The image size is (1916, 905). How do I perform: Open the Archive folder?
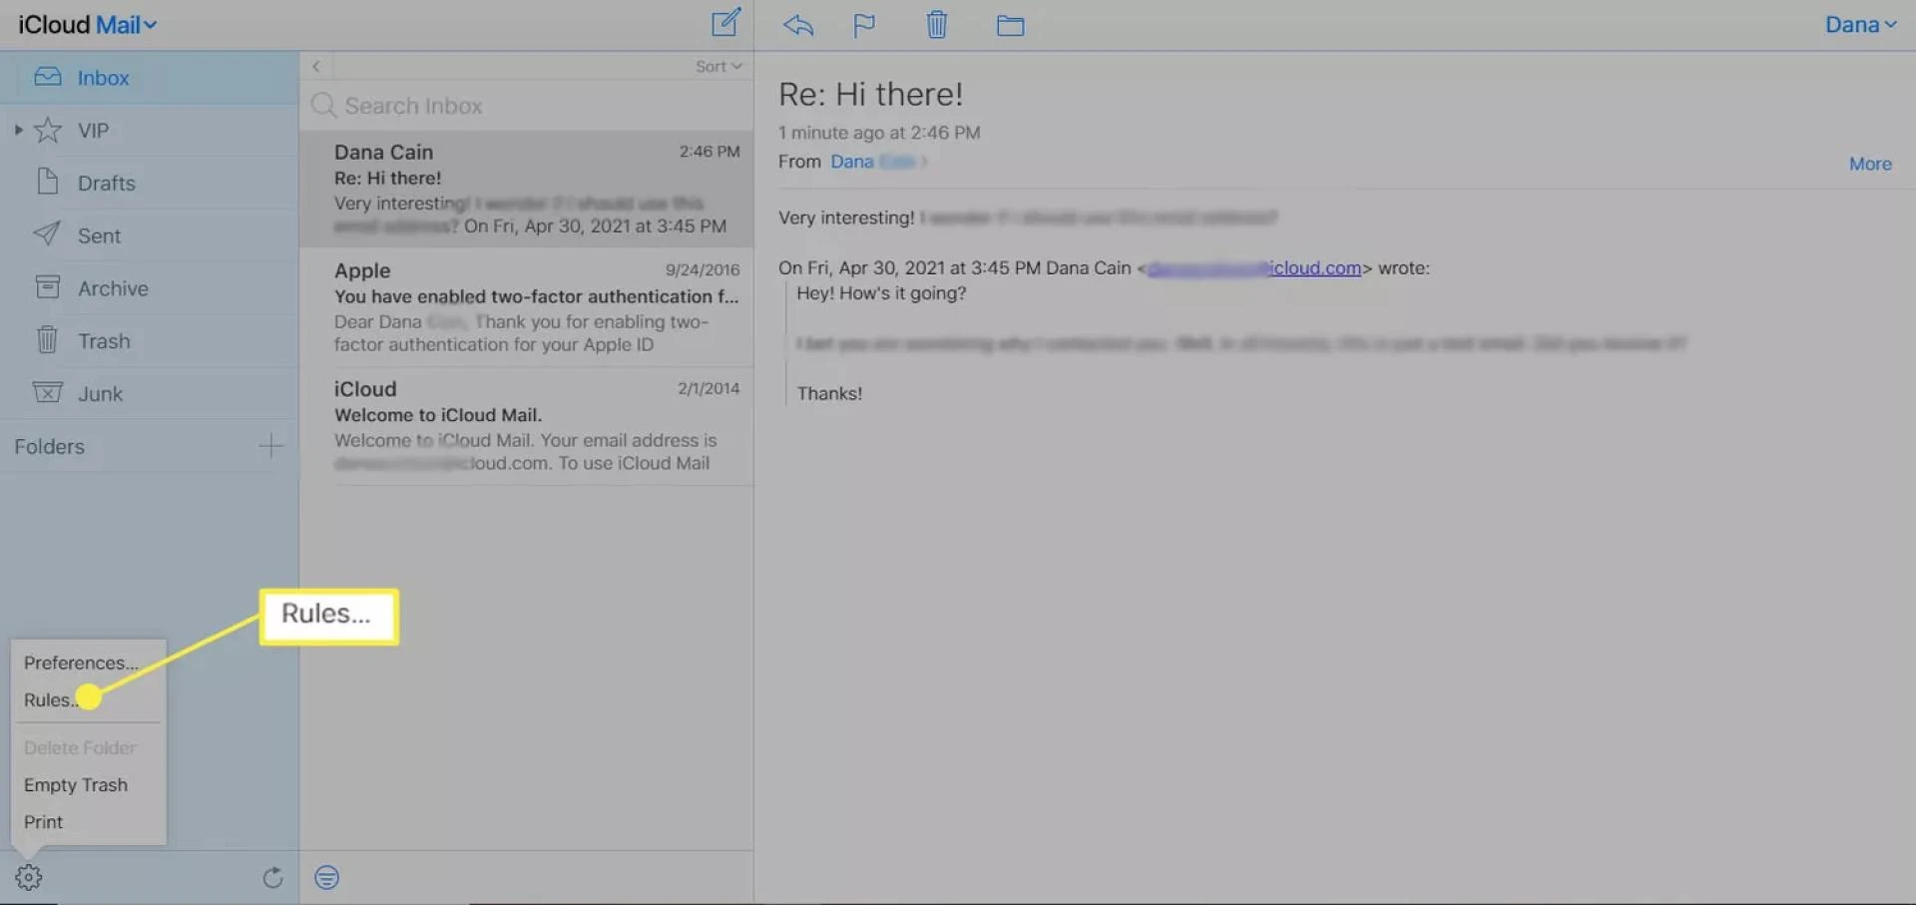coord(112,287)
